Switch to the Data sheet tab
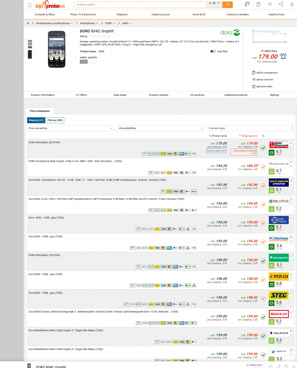 pos(120,95)
